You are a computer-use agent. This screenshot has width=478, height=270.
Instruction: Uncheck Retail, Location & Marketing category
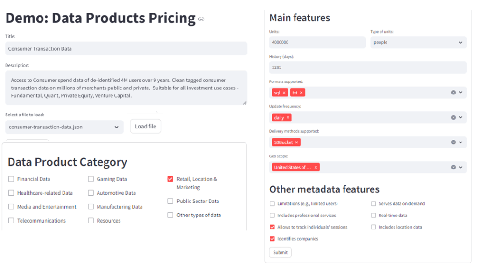170,179
